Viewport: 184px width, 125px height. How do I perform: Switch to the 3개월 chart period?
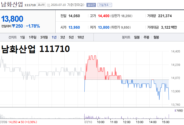click(44, 37)
